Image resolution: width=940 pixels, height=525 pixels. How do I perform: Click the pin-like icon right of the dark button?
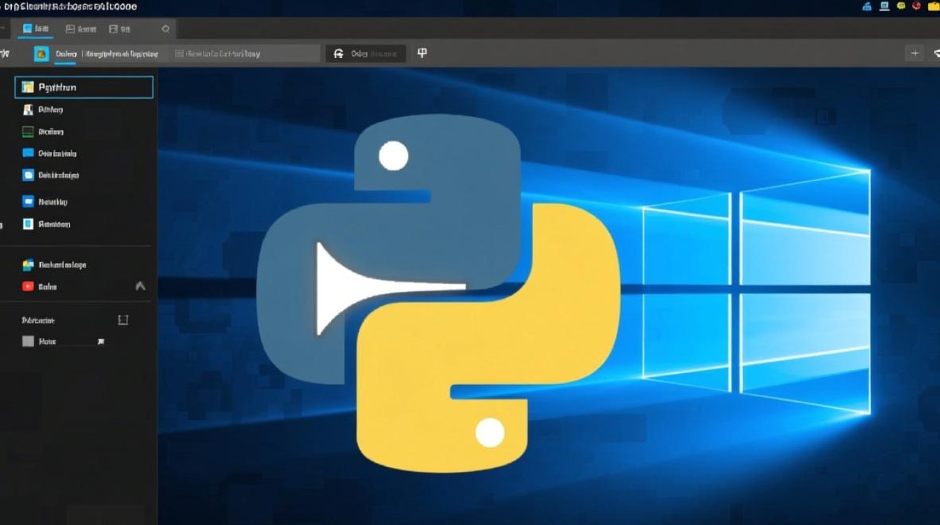click(x=422, y=53)
